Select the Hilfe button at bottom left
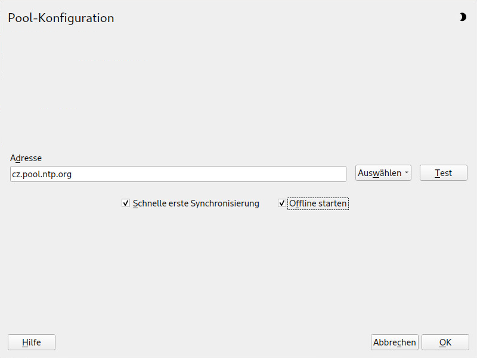The width and height of the screenshot is (477, 358). click(32, 342)
